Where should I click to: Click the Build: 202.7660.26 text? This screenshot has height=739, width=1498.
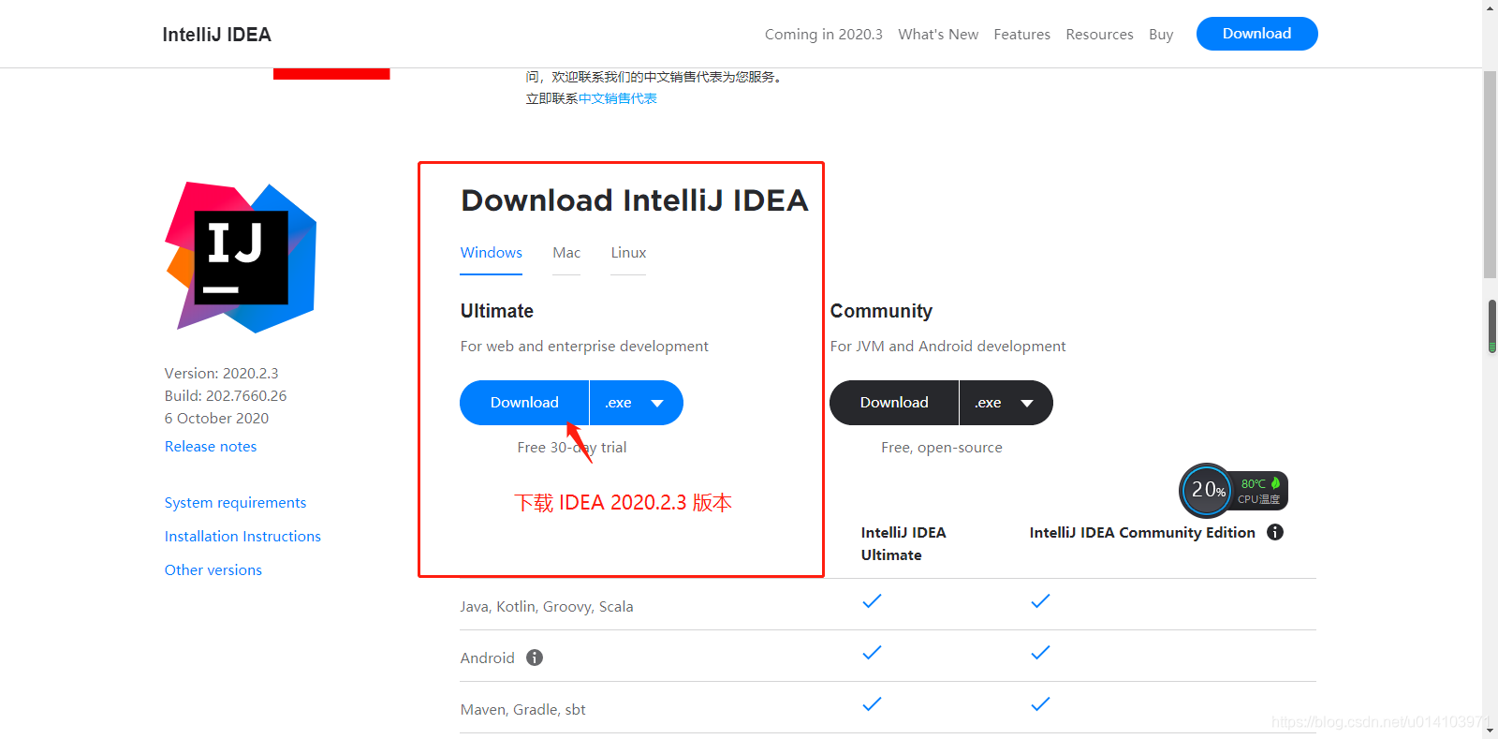coord(226,396)
